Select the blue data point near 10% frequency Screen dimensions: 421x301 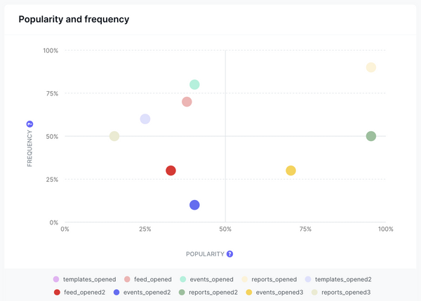(x=194, y=205)
